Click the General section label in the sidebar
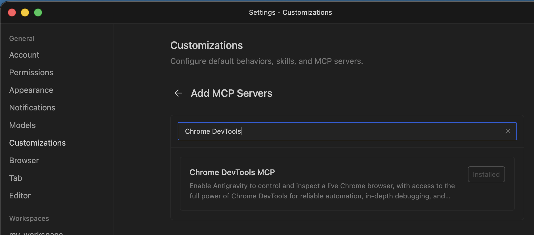 pyautogui.click(x=22, y=38)
